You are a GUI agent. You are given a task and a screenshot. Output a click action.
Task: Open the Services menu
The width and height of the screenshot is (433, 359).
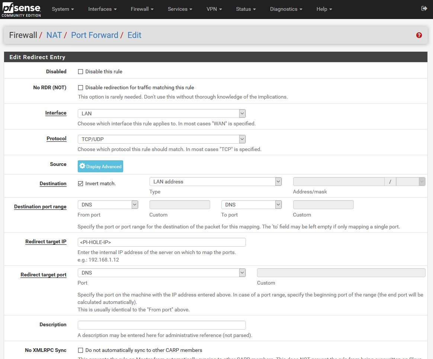(x=180, y=9)
